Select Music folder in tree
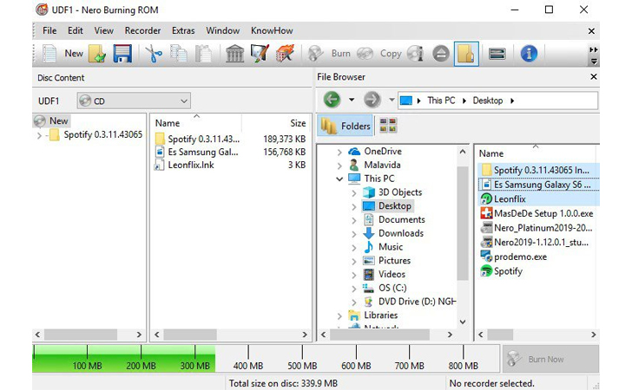This screenshot has width=632, height=390. point(391,247)
